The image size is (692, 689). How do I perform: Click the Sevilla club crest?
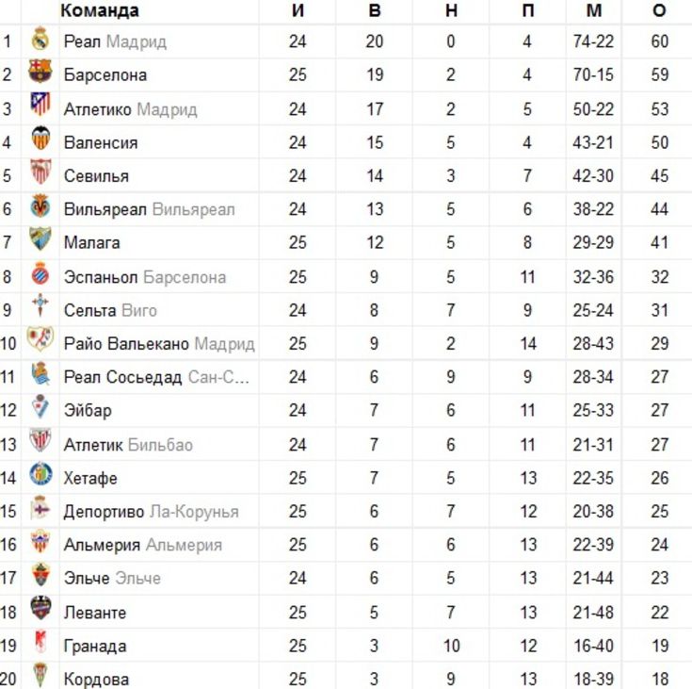pyautogui.click(x=40, y=172)
